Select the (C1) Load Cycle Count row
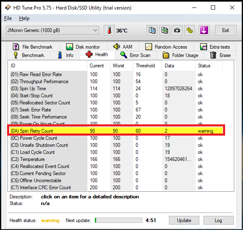Screen dimensions: 243x230 (116, 152)
